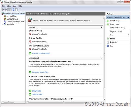Click the firewall root node icon in tree
This screenshot has width=131, height=107.
3,14
